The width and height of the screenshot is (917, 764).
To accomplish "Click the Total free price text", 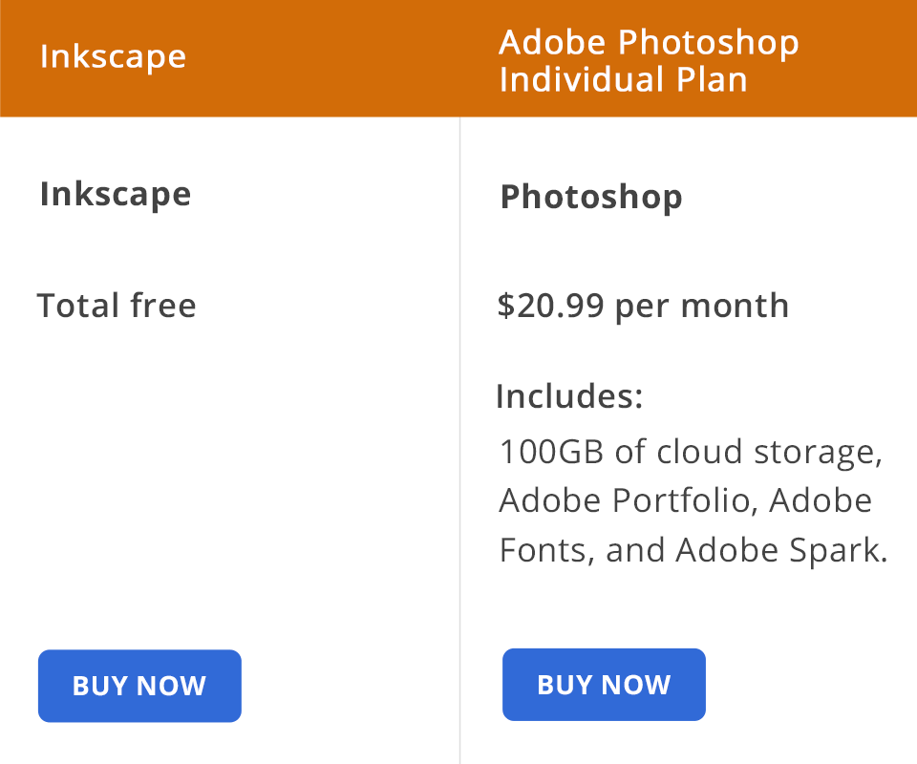I will click(x=117, y=306).
